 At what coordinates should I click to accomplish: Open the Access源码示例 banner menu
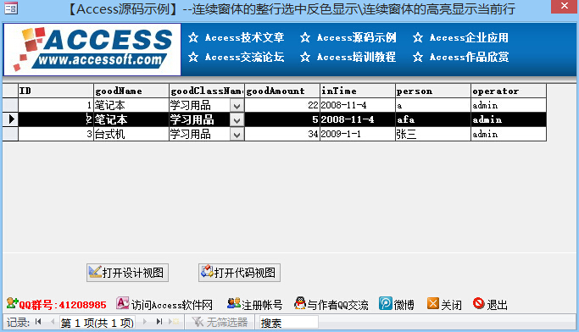348,37
